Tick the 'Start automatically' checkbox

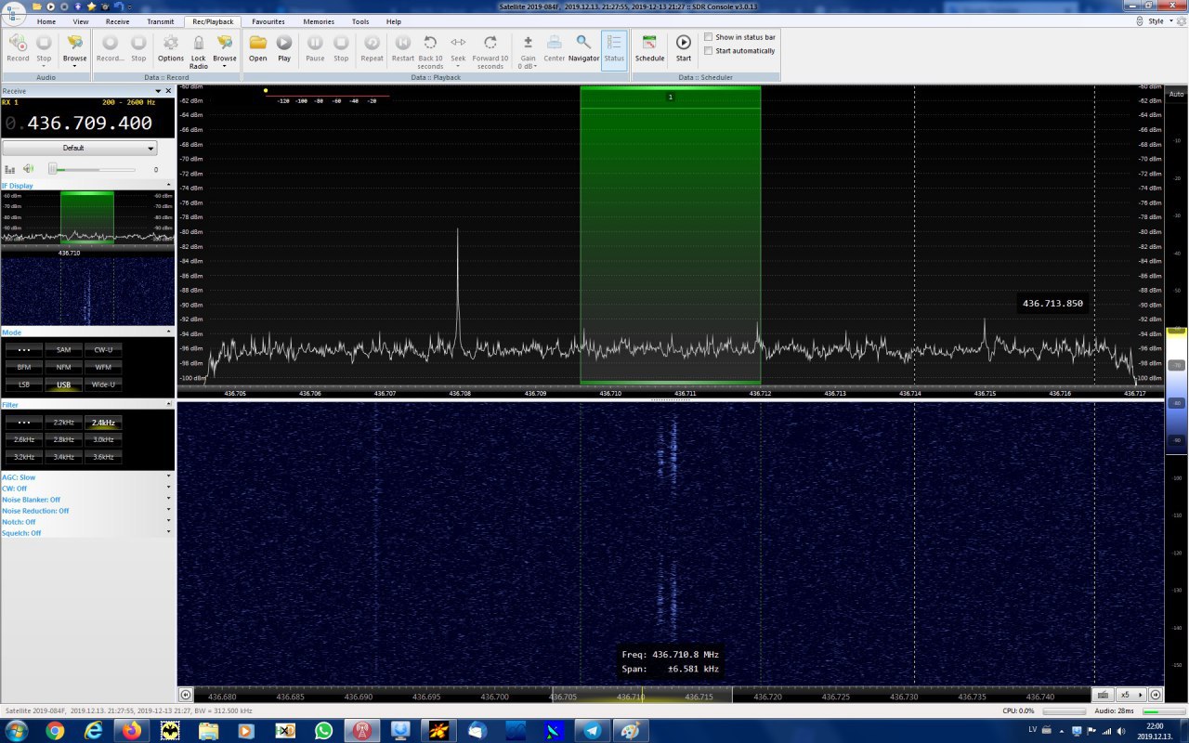(x=709, y=50)
